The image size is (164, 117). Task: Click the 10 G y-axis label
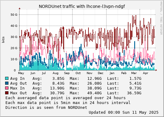coord(14,59)
